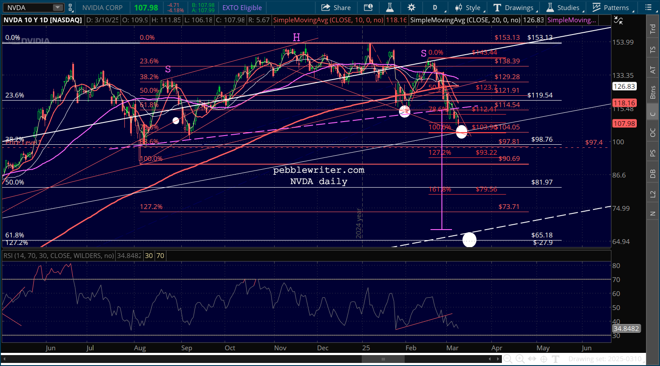Open the info card icon beside Share
This screenshot has width=660, height=366.
(368, 7)
